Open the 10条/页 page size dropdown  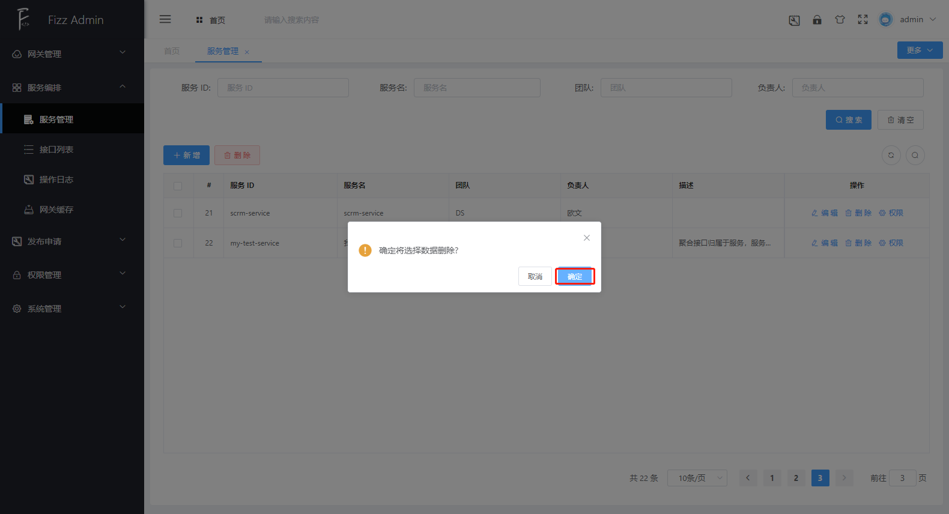697,478
